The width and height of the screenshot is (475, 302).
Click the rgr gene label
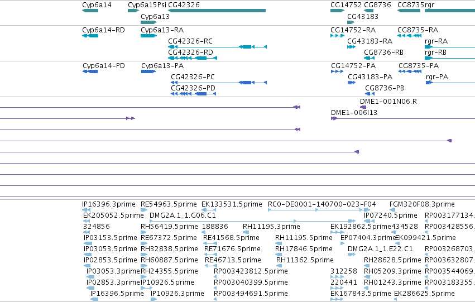[x=430, y=5]
